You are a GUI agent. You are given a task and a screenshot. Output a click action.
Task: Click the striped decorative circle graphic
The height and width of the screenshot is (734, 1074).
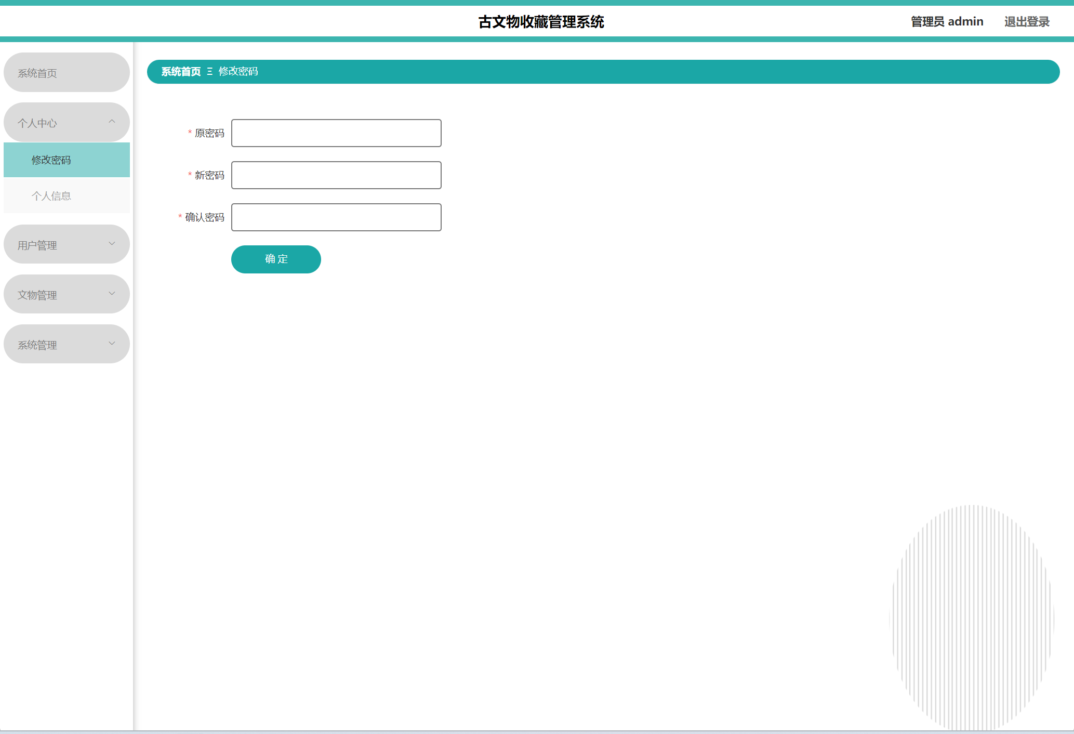[x=971, y=618]
